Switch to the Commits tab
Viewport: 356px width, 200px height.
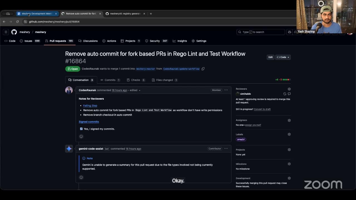pos(110,80)
